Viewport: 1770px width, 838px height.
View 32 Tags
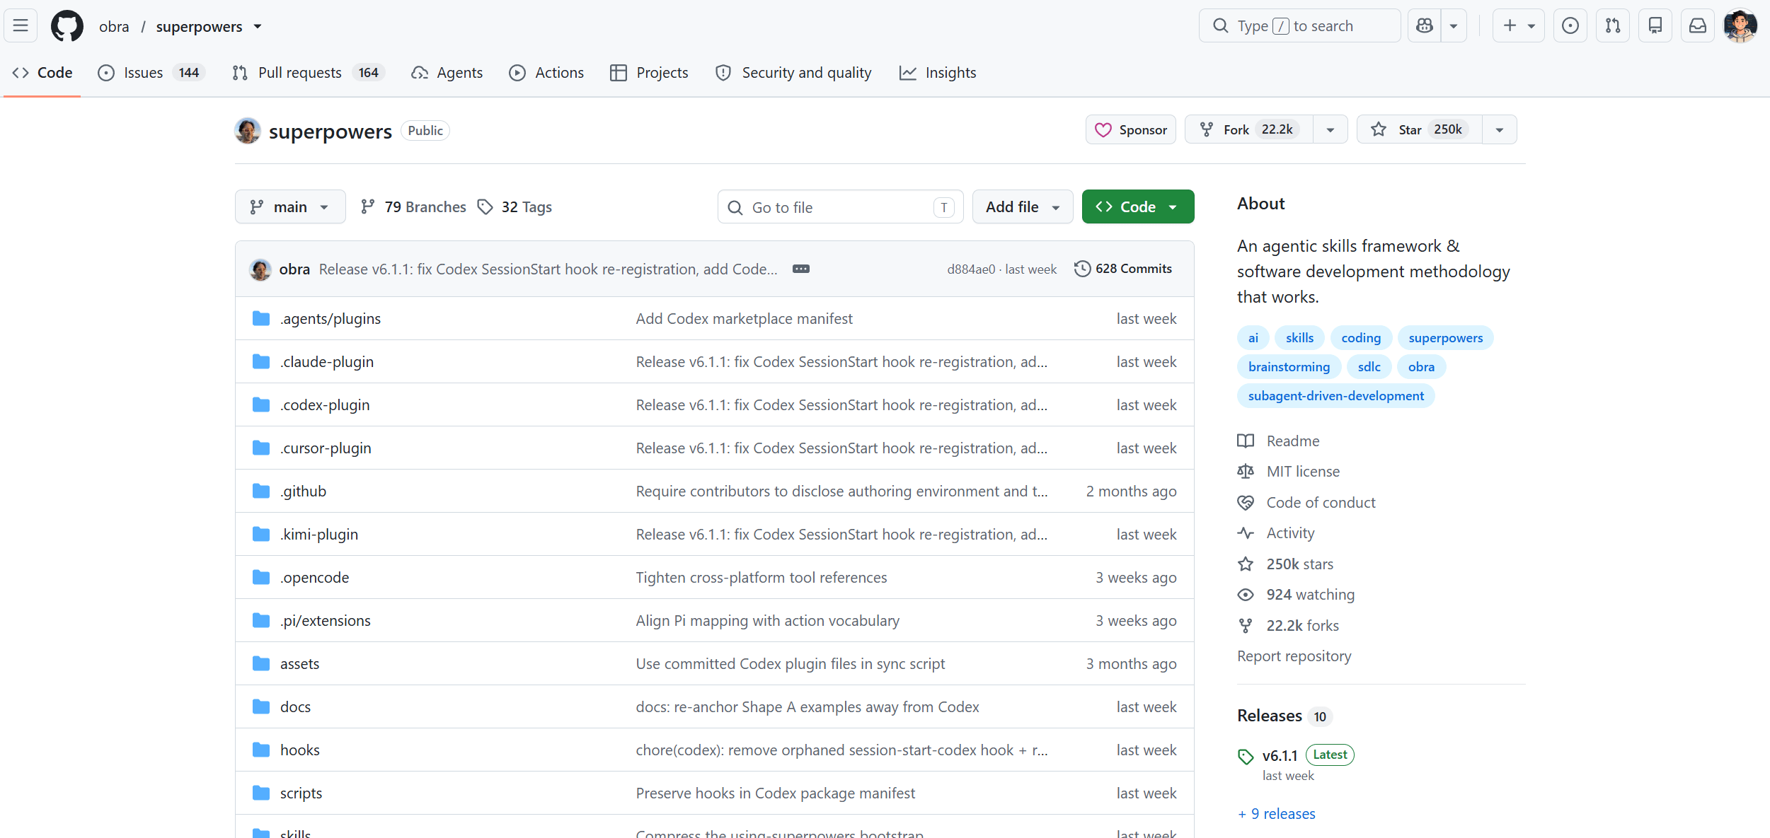click(x=515, y=207)
